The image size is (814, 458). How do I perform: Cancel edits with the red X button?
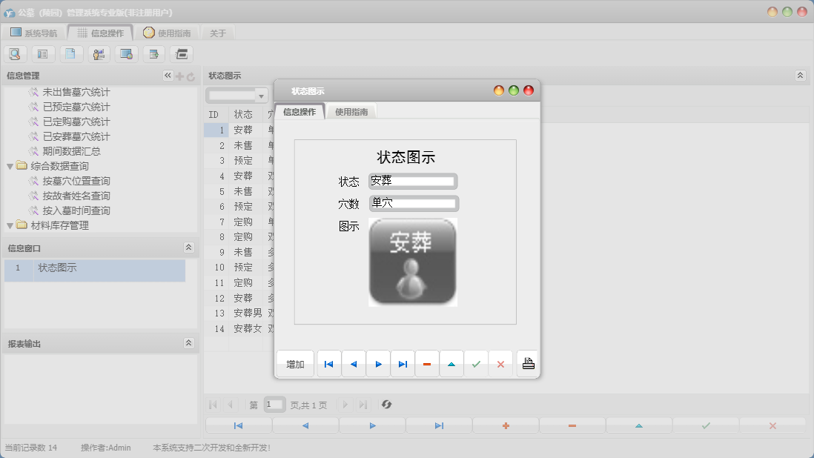(501, 363)
